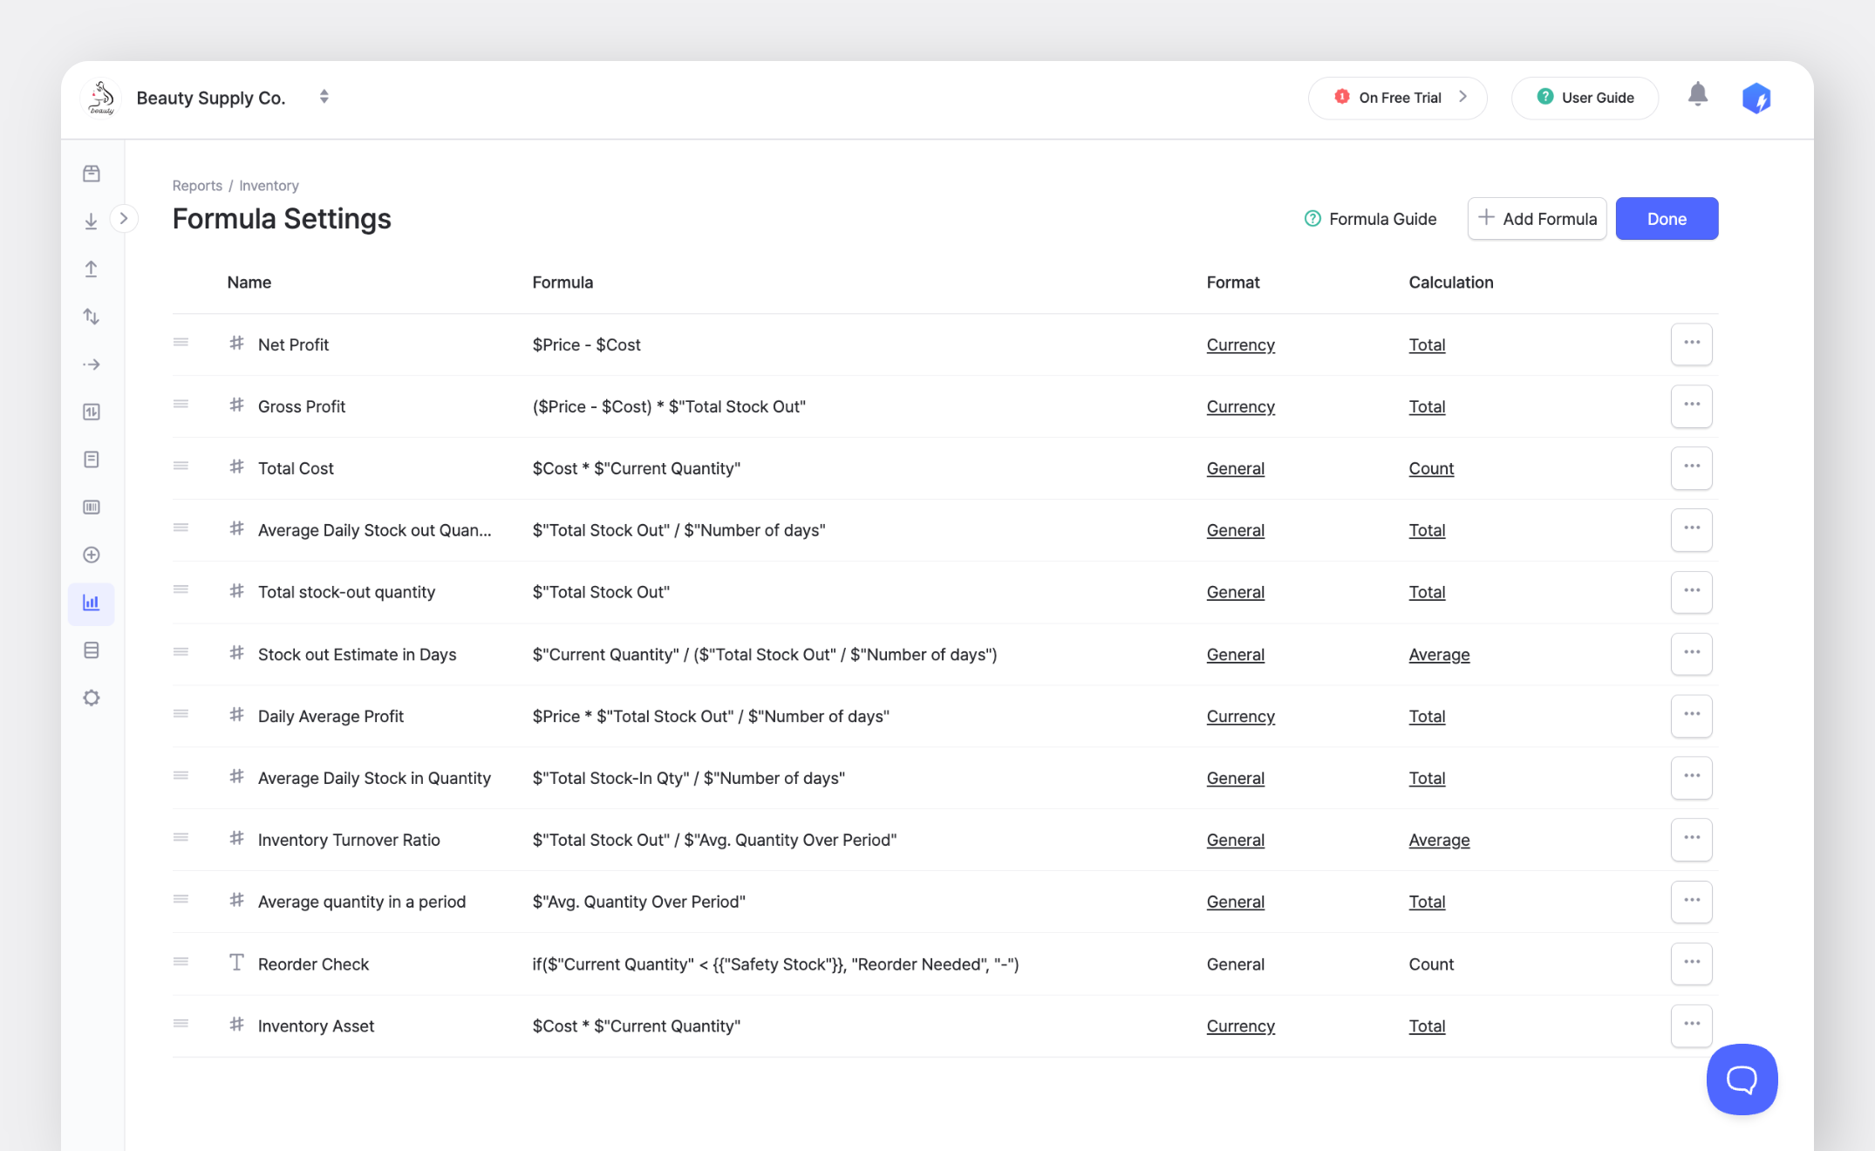Expand the sidebar with chevron arrow

[x=124, y=218]
